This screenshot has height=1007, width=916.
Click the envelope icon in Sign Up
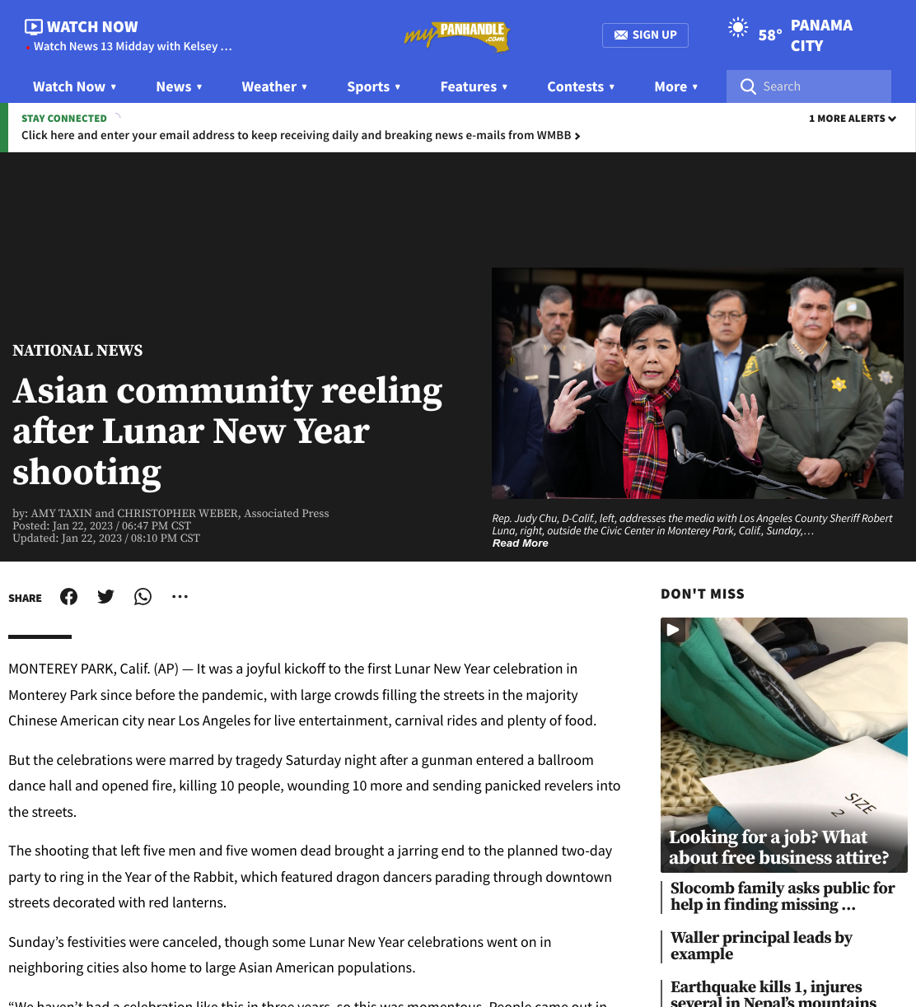coord(621,35)
